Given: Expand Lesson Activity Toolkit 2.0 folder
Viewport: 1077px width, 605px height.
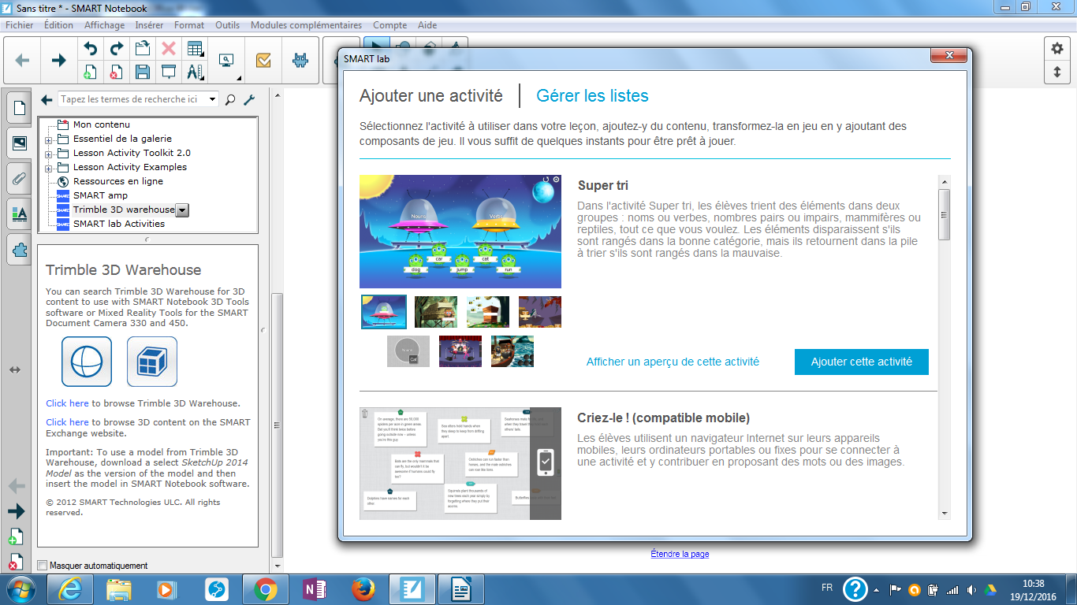Looking at the screenshot, I should click(49, 154).
